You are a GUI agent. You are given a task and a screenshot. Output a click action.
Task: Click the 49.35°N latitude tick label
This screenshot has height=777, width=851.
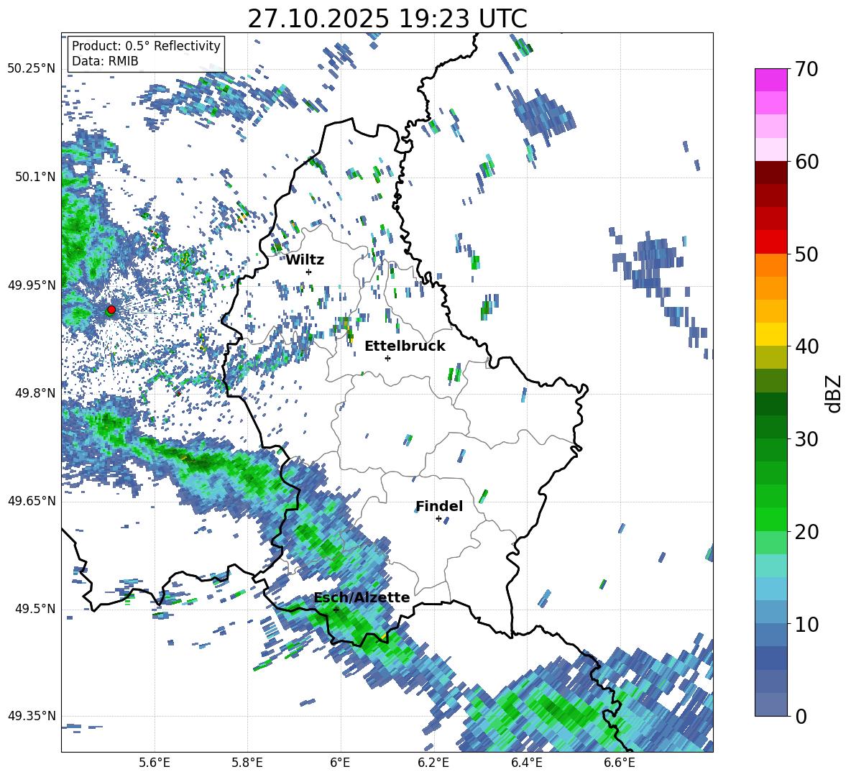point(32,716)
